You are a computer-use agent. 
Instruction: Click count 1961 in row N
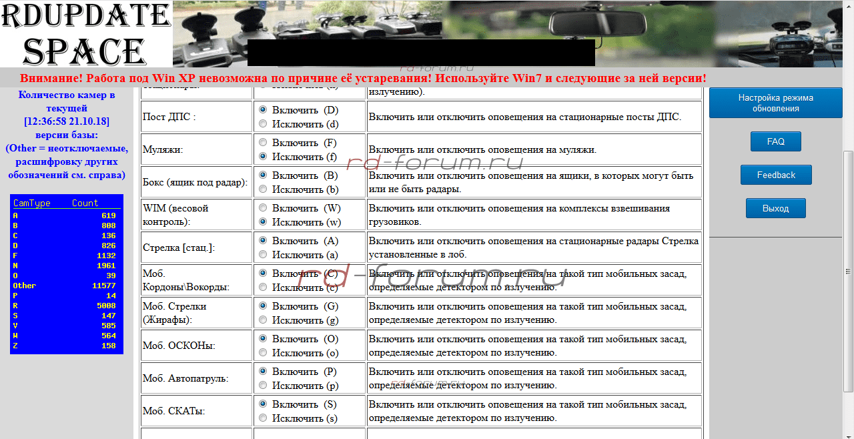click(105, 266)
